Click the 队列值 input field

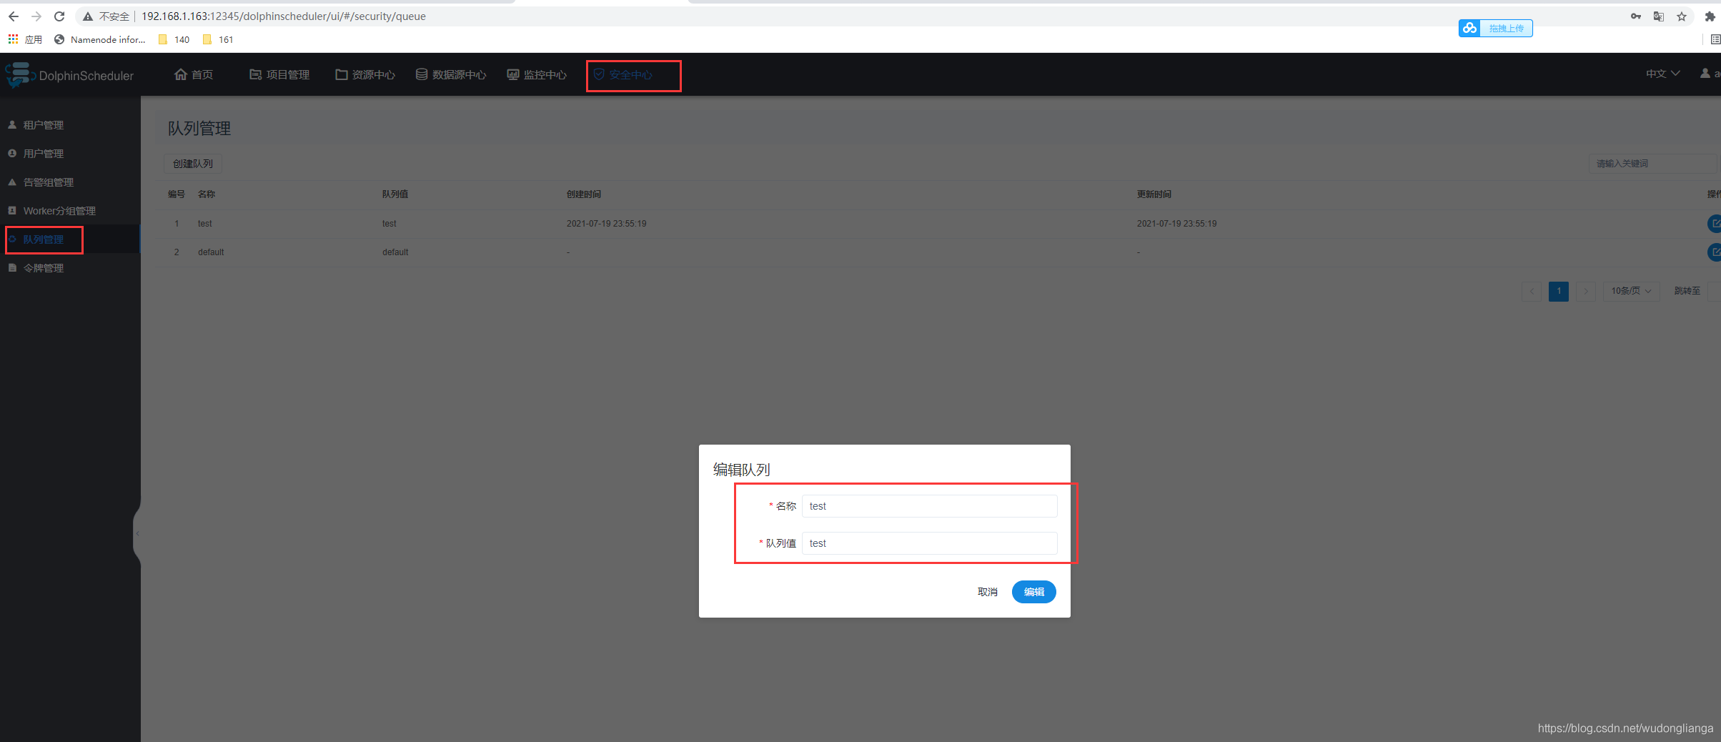coord(929,543)
